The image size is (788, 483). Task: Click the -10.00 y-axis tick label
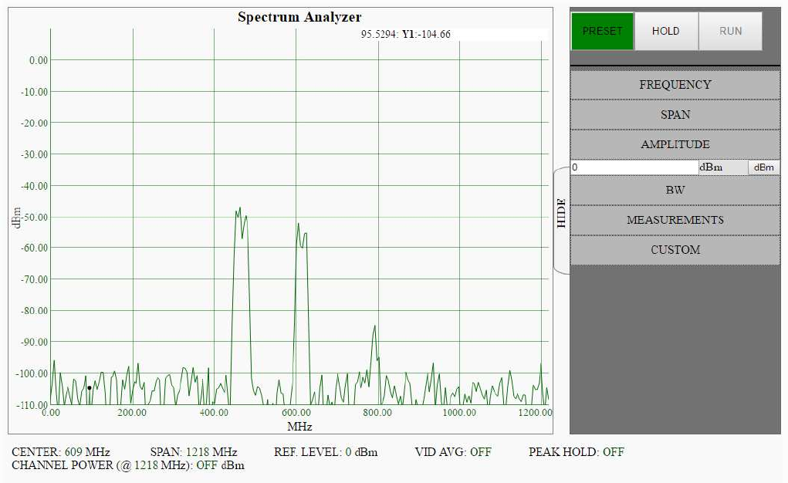click(35, 92)
